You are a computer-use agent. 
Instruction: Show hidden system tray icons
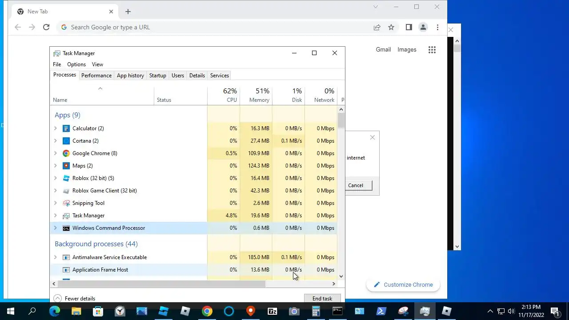pyautogui.click(x=490, y=311)
